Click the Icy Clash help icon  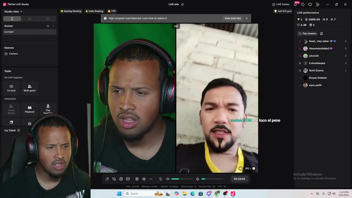18,130
